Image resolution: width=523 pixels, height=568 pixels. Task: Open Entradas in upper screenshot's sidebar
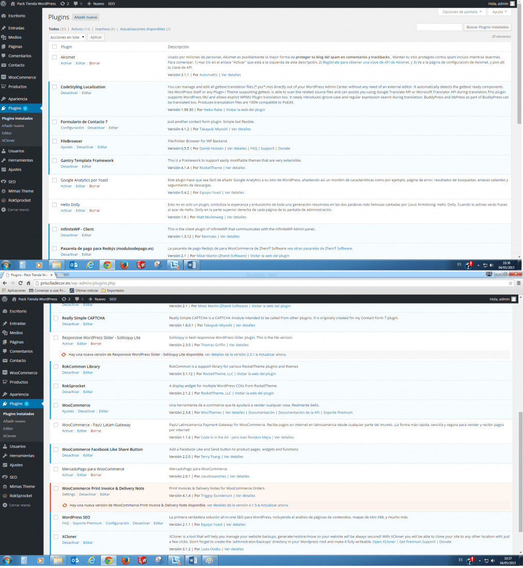coord(17,28)
